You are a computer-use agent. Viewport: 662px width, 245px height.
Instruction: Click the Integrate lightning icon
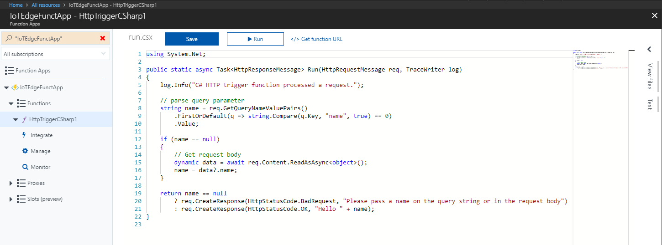24,135
